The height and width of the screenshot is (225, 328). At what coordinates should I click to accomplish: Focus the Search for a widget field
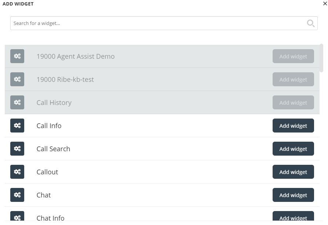[158, 23]
